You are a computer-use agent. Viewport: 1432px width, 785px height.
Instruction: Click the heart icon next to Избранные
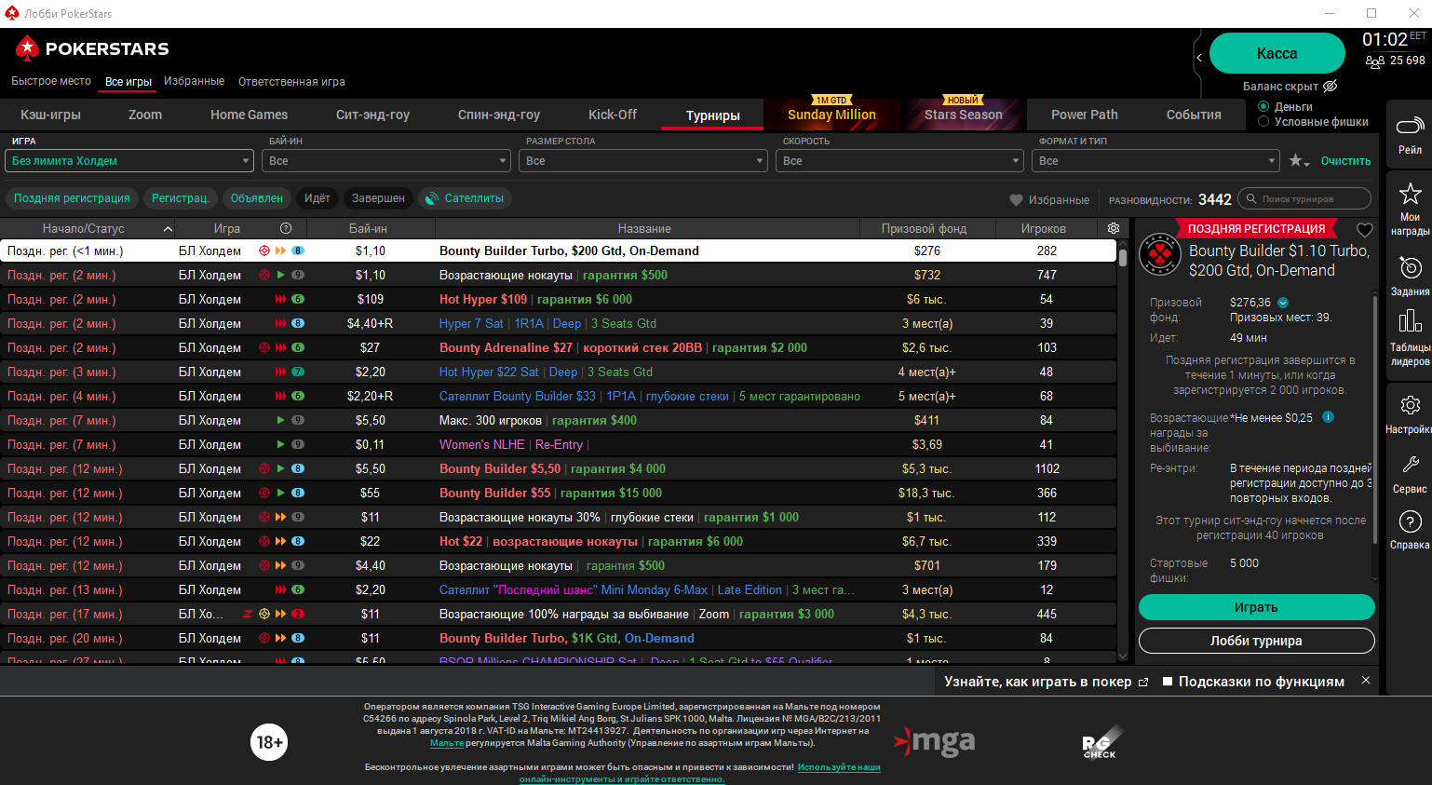tap(1016, 199)
